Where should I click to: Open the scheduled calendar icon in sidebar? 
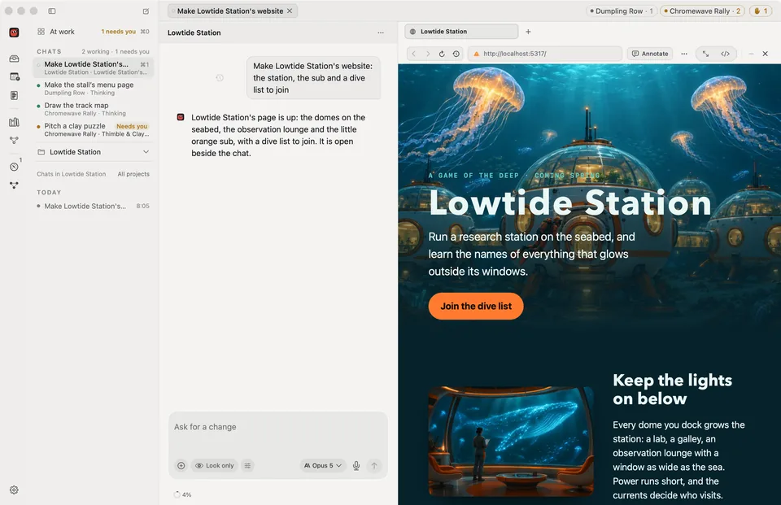[x=14, y=76]
